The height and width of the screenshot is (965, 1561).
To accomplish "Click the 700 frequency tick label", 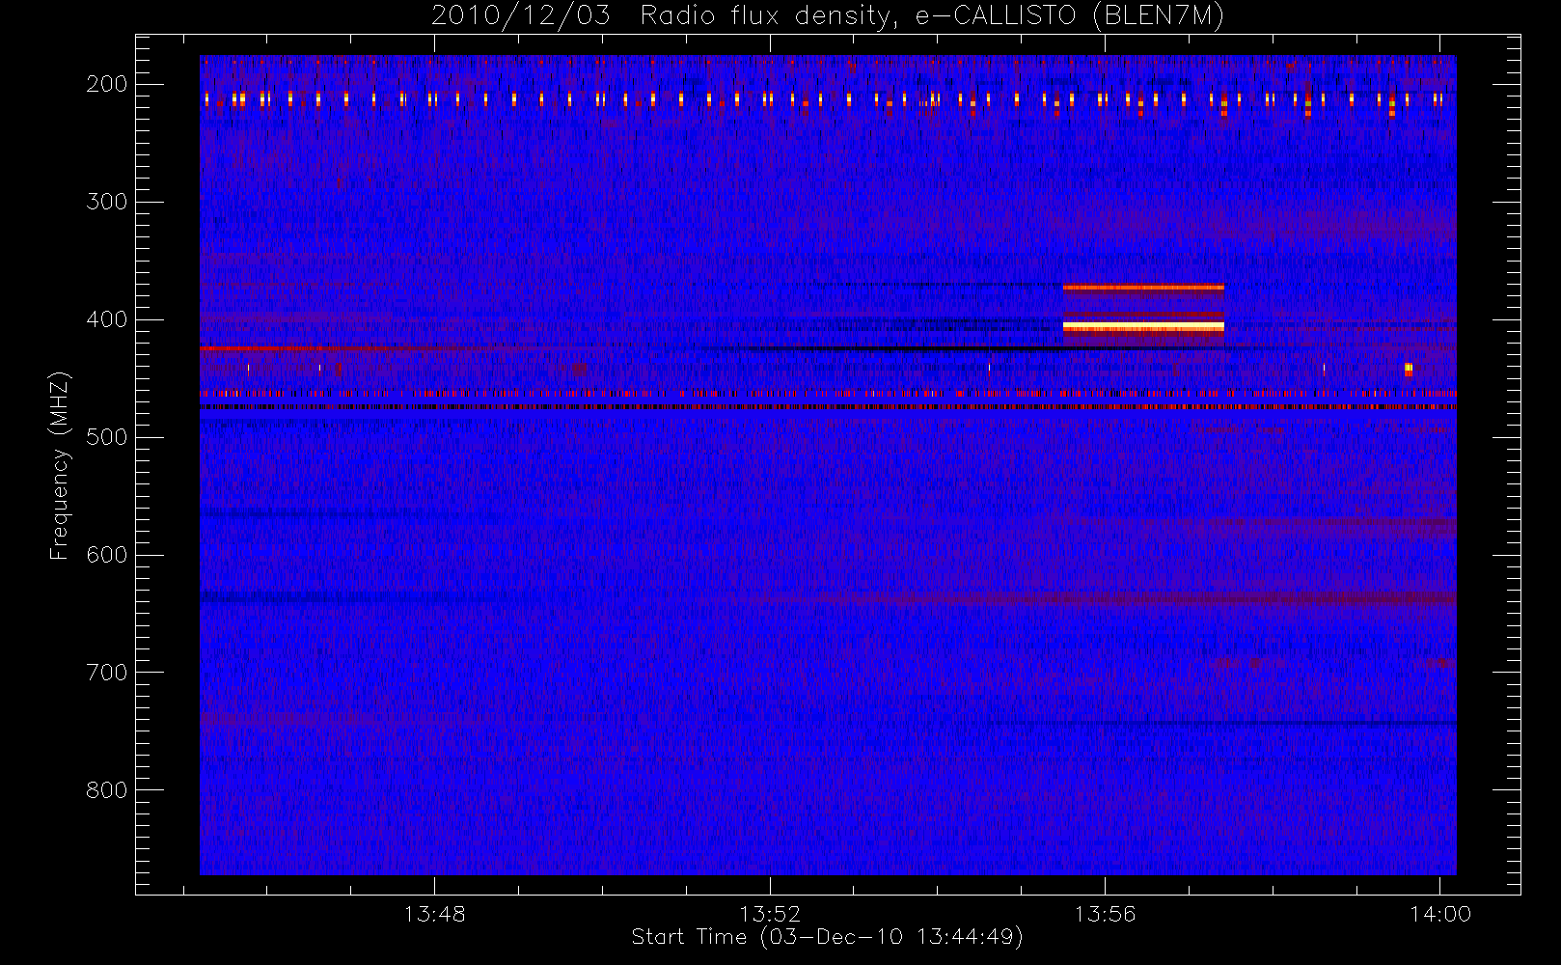I will coord(106,673).
